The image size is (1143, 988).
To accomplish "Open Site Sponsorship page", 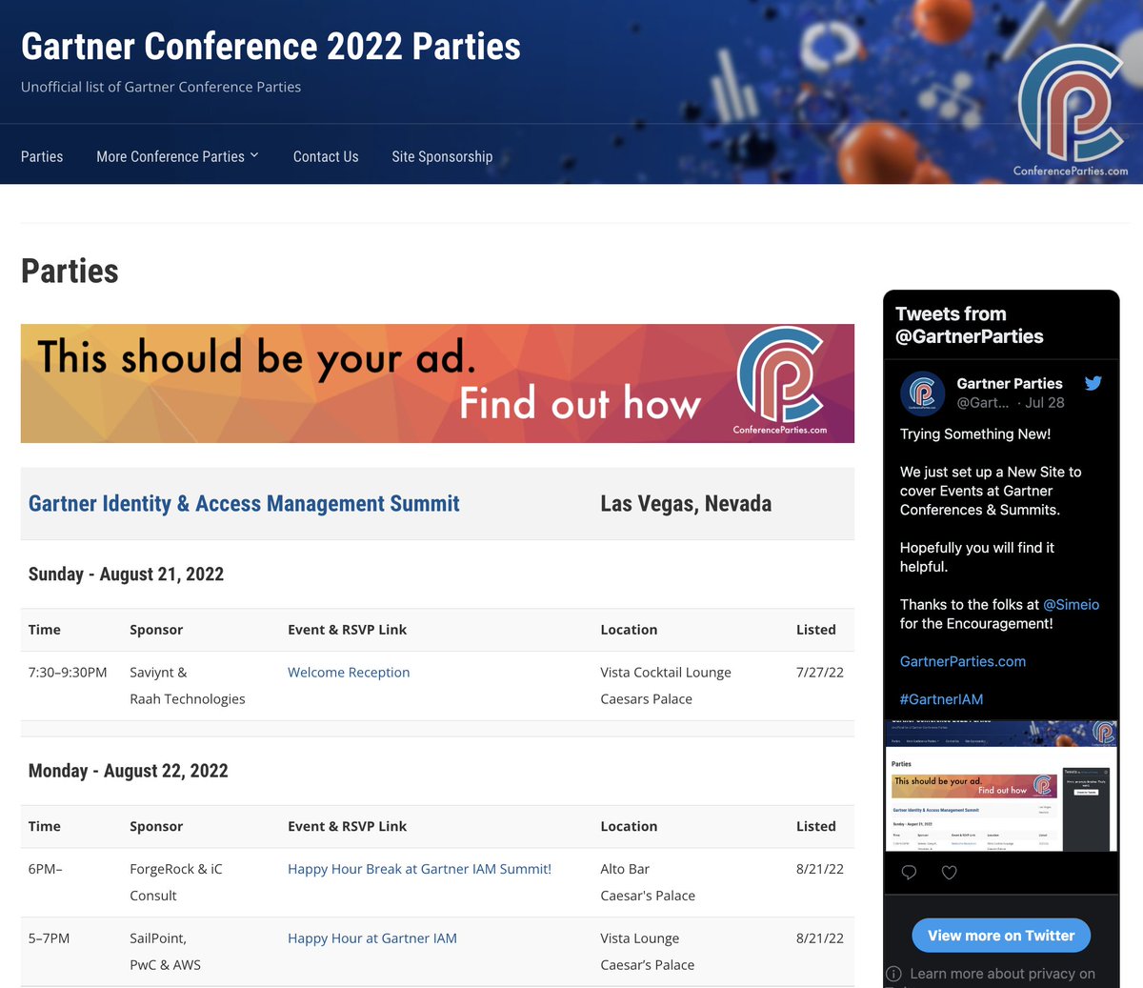I will 442,156.
